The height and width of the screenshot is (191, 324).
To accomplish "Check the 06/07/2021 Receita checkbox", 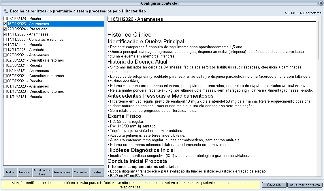I will click(x=5, y=81).
